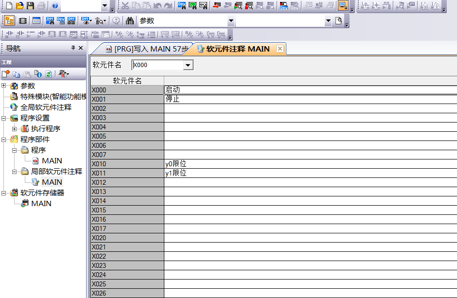Switch to the [PRG]写入 MAIN tab
Image resolution: width=457 pixels, height=298 pixels.
click(146, 49)
